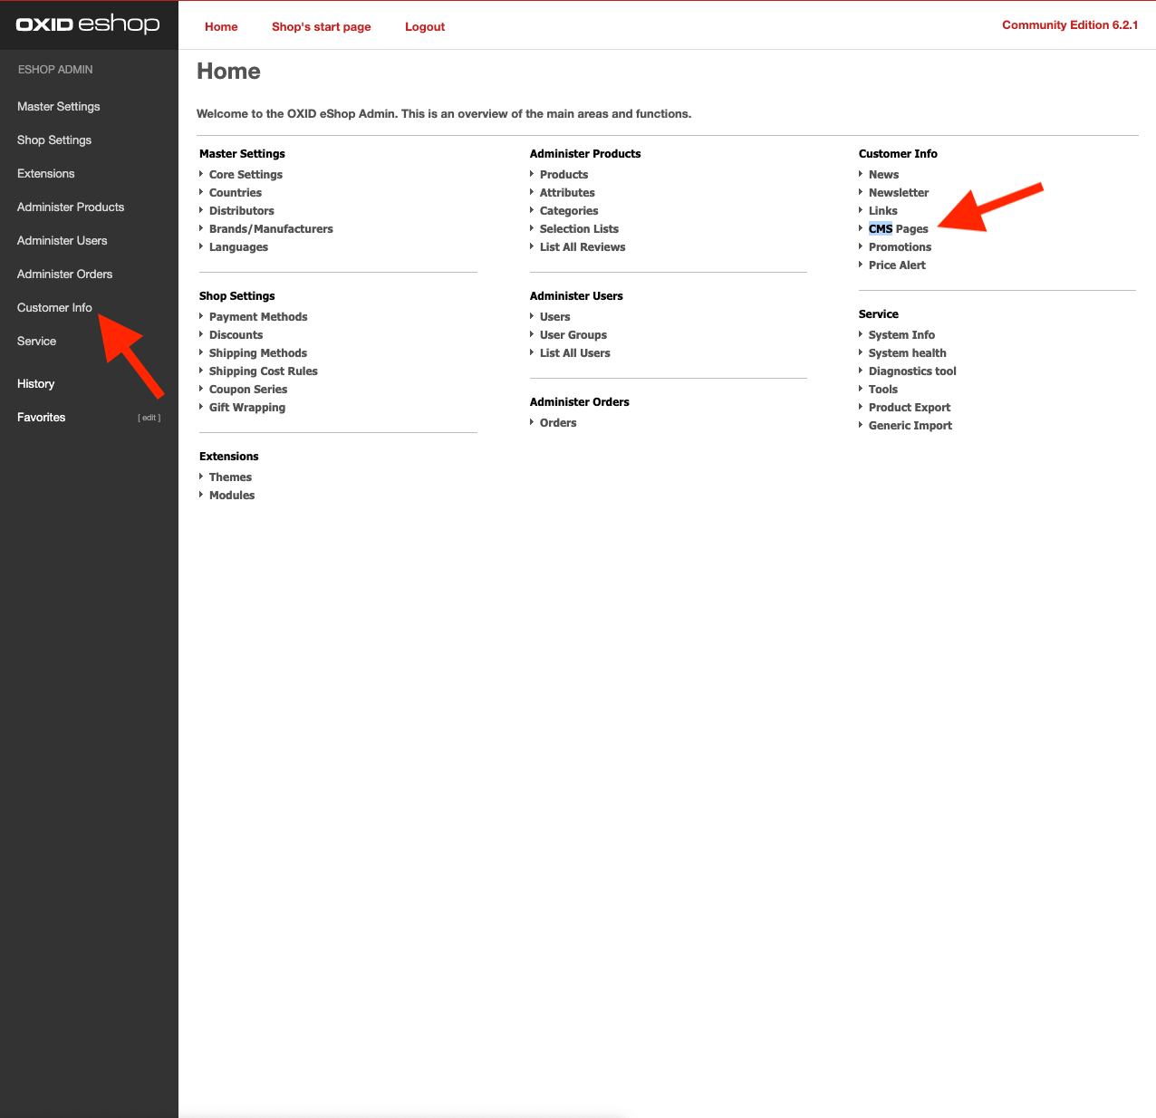Screen dimensions: 1156x1118
Task: Open System health
Action: (907, 352)
